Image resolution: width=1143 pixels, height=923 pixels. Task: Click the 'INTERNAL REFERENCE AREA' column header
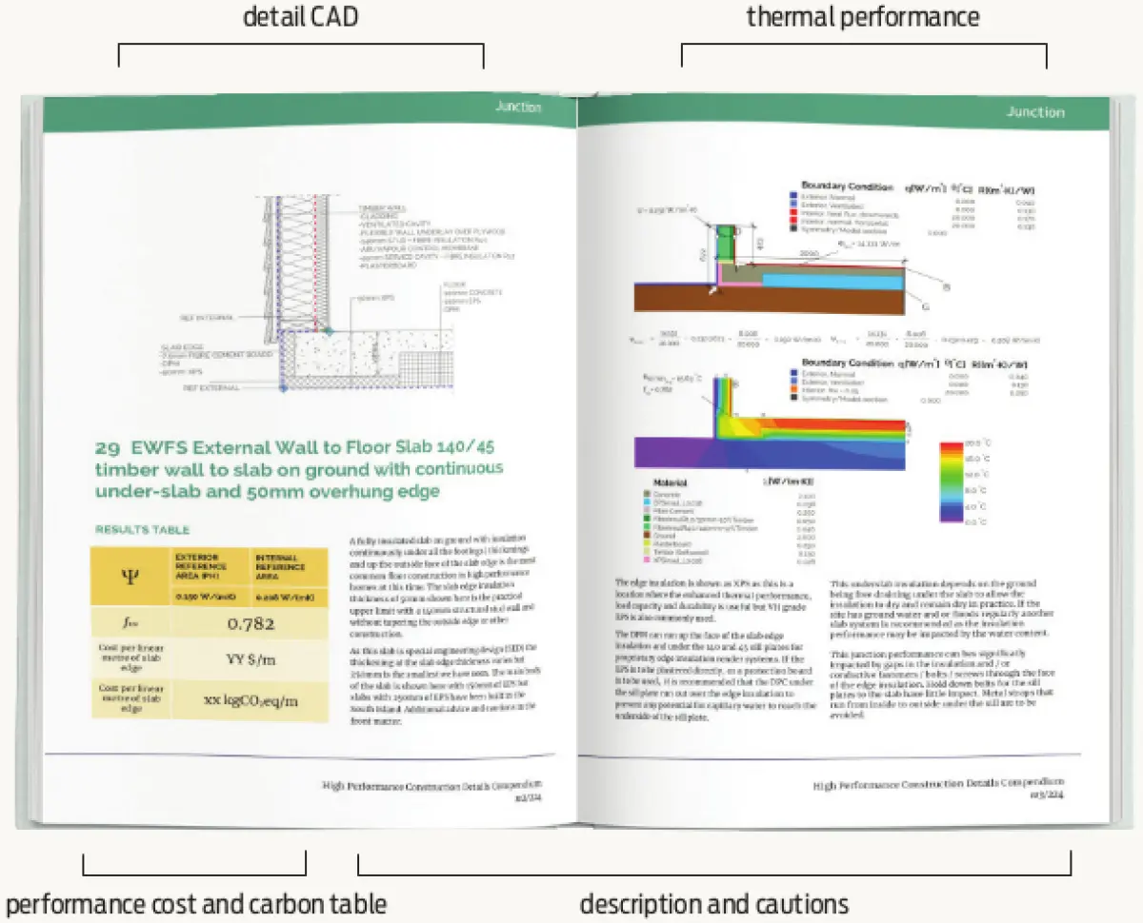pyautogui.click(x=290, y=566)
